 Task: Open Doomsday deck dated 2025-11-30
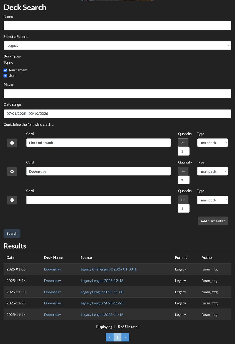click(x=52, y=292)
